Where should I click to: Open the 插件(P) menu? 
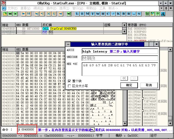51,8
